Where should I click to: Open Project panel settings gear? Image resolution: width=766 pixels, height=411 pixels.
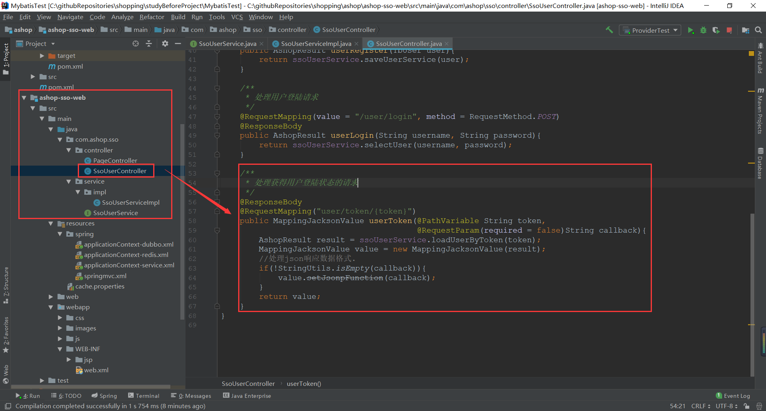pyautogui.click(x=165, y=43)
